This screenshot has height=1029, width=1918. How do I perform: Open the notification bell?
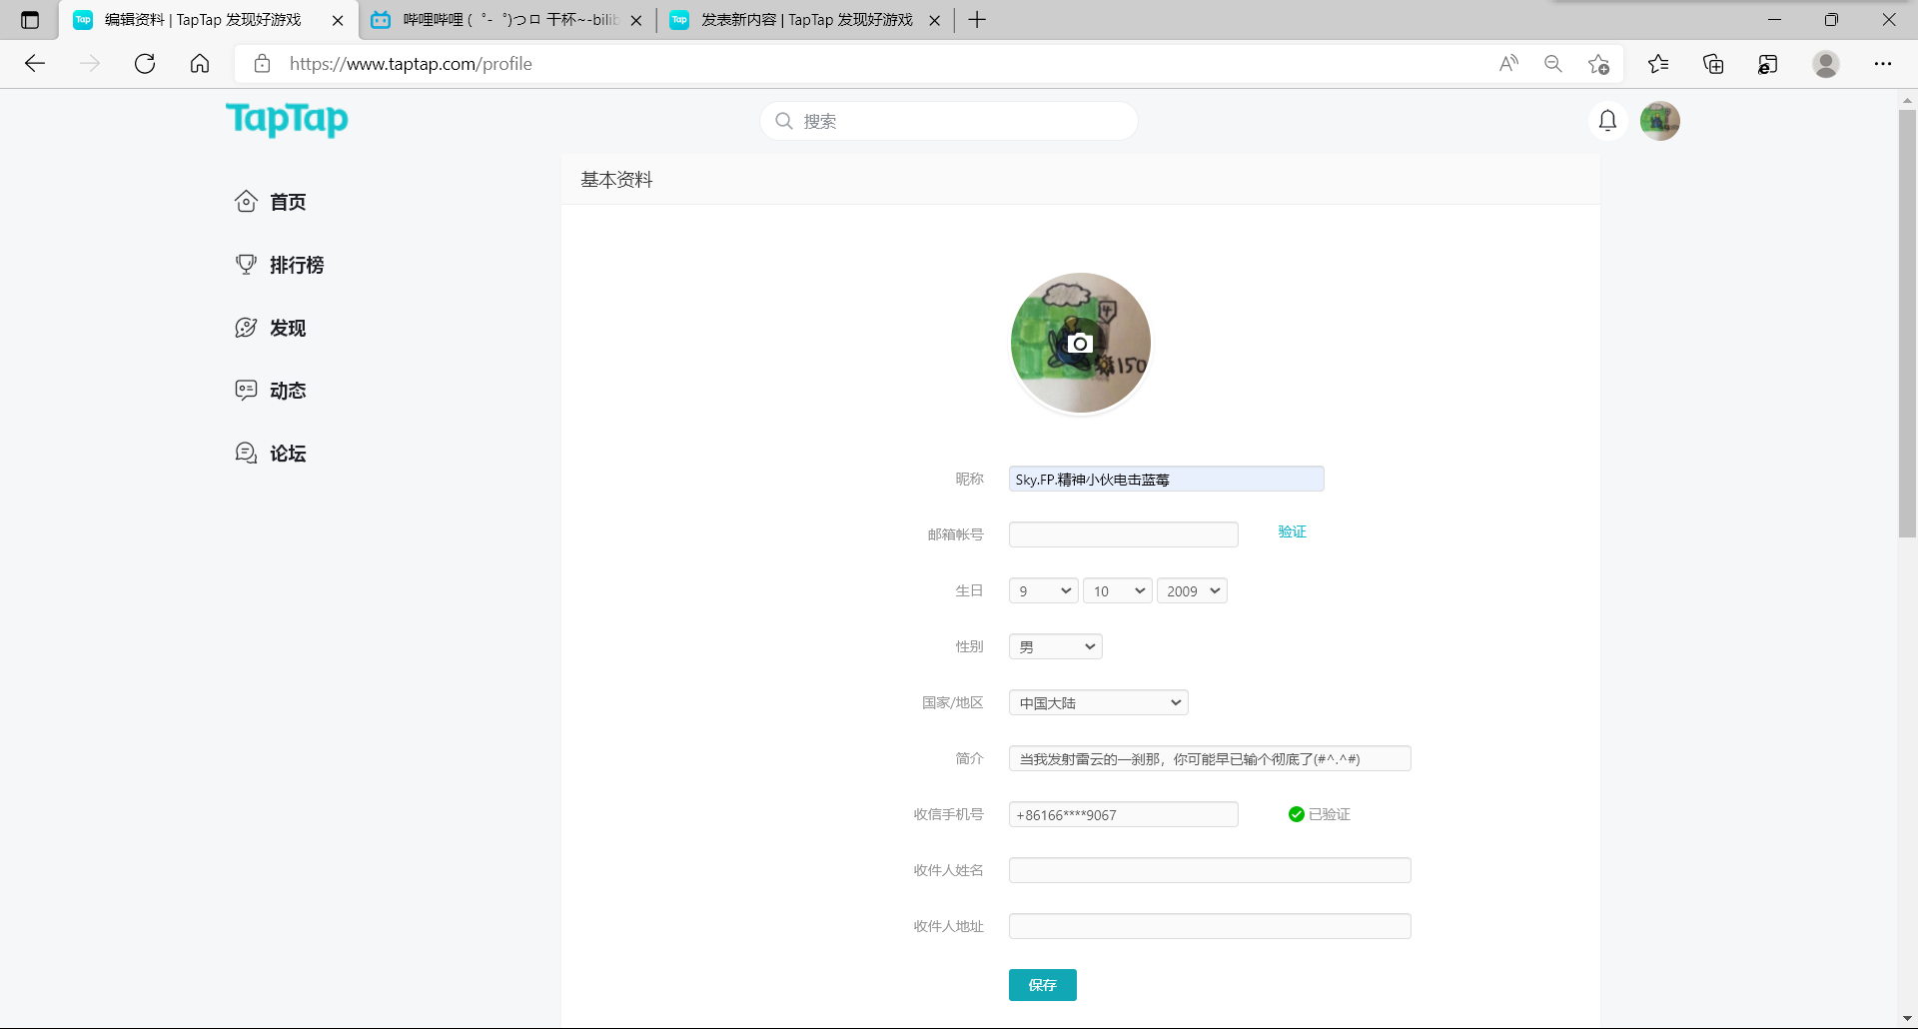click(x=1607, y=121)
